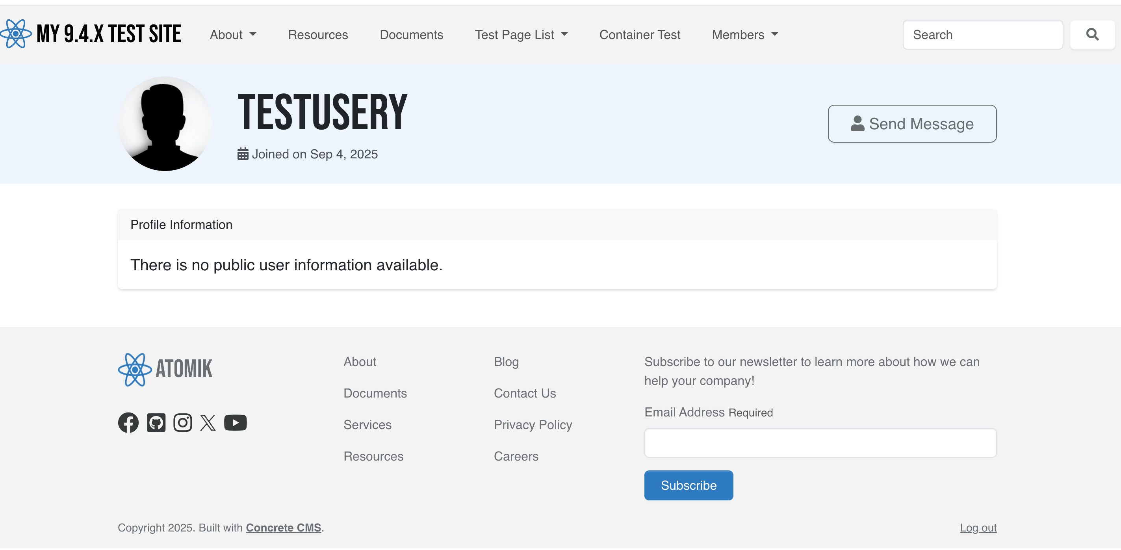
Task: Open the GitHub social icon
Action: pos(156,422)
